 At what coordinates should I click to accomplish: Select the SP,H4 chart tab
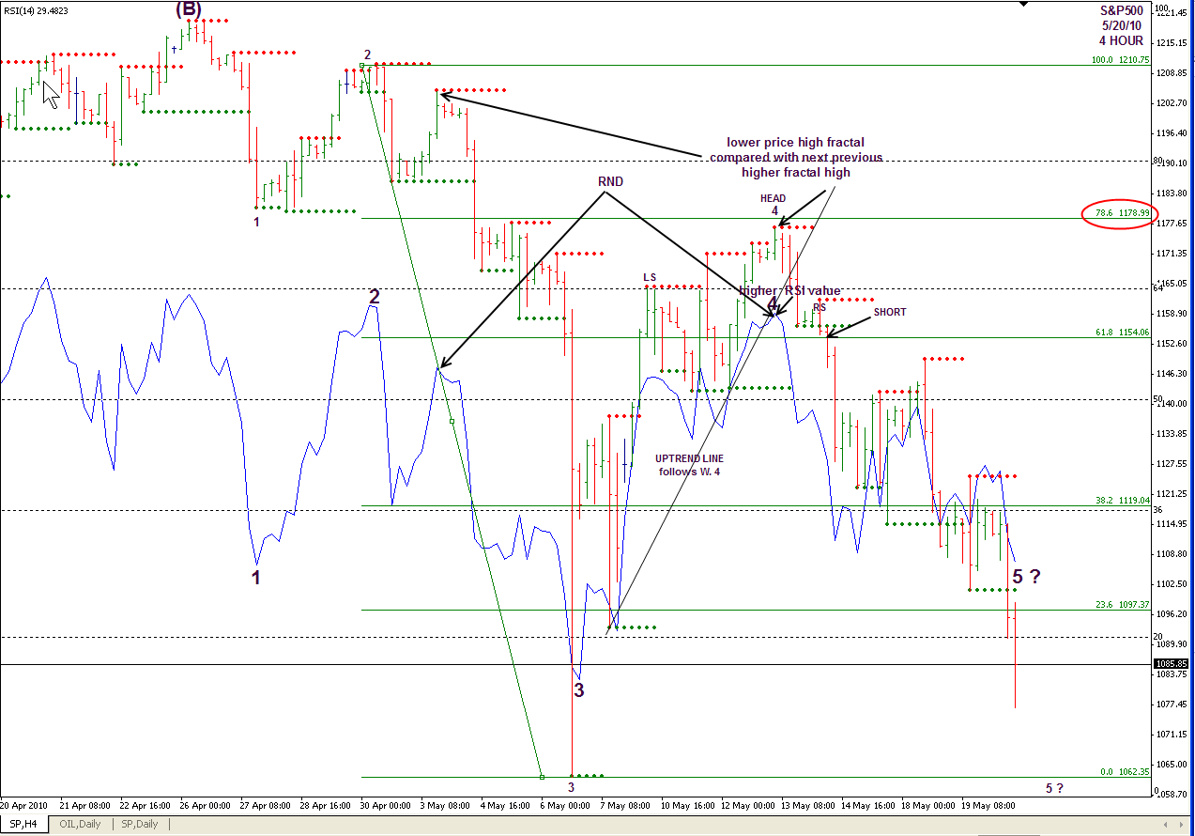(26, 824)
